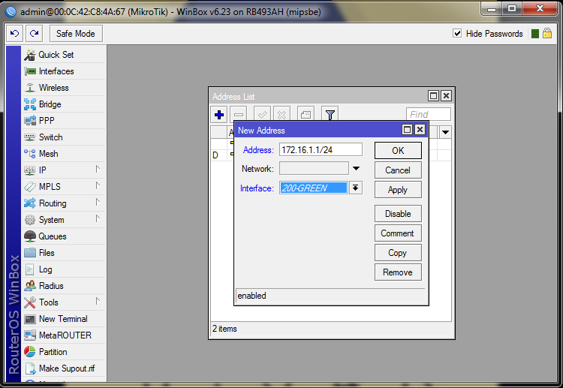The width and height of the screenshot is (563, 388).
Task: Click OK in New Address dialog
Action: click(398, 150)
